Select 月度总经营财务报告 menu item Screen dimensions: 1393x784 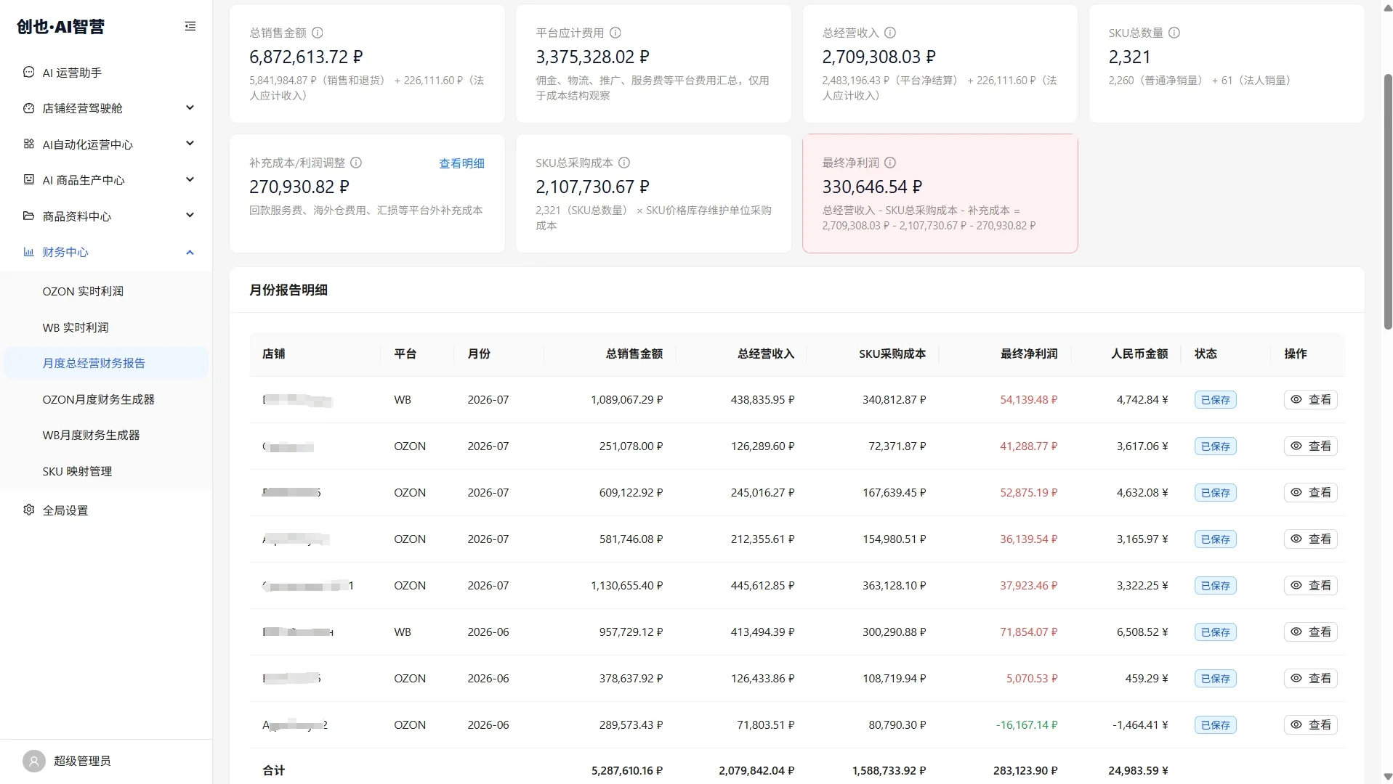coord(106,363)
